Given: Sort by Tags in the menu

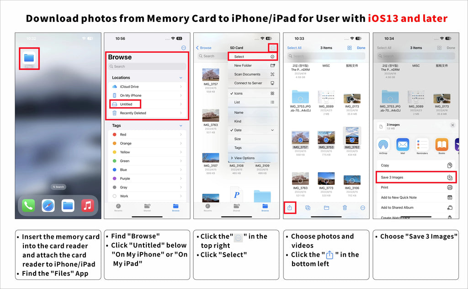Looking at the screenshot, I should click(x=252, y=147).
